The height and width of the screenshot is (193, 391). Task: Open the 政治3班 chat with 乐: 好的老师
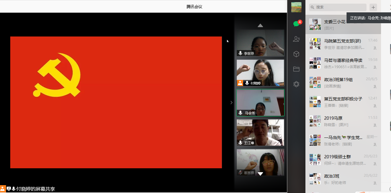tap(343, 179)
